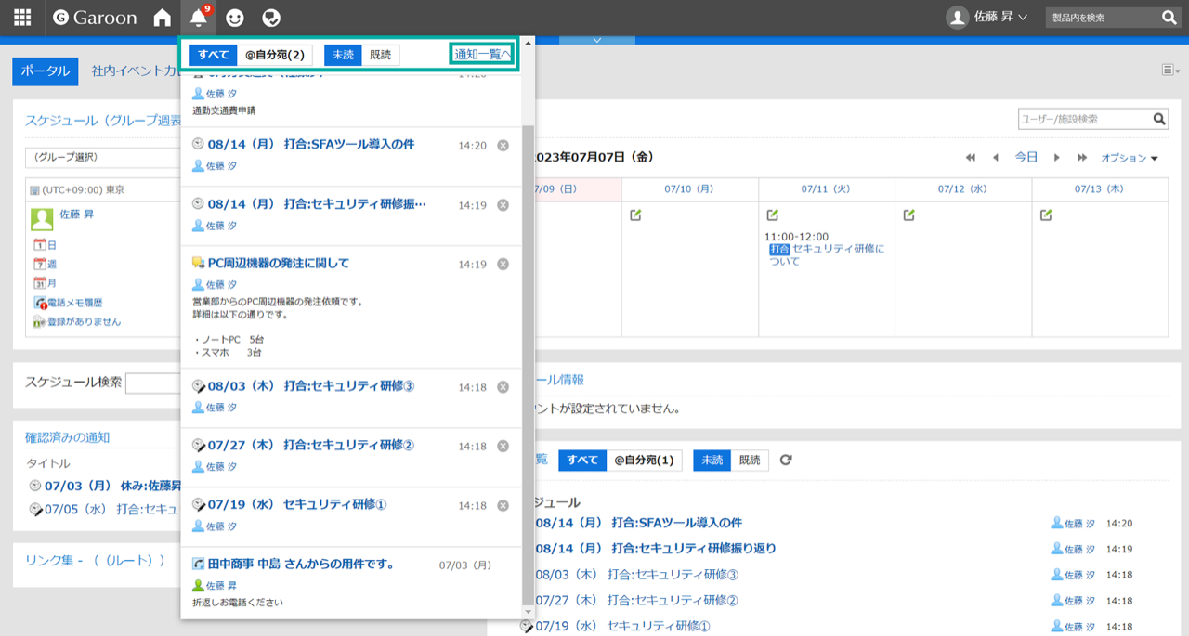
Task: Open user 佐藤 昇 link in group schedule
Action: 76,214
